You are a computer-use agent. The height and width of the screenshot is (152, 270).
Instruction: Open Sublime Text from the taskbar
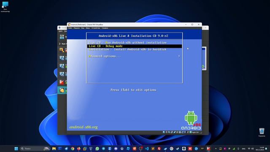(153, 149)
